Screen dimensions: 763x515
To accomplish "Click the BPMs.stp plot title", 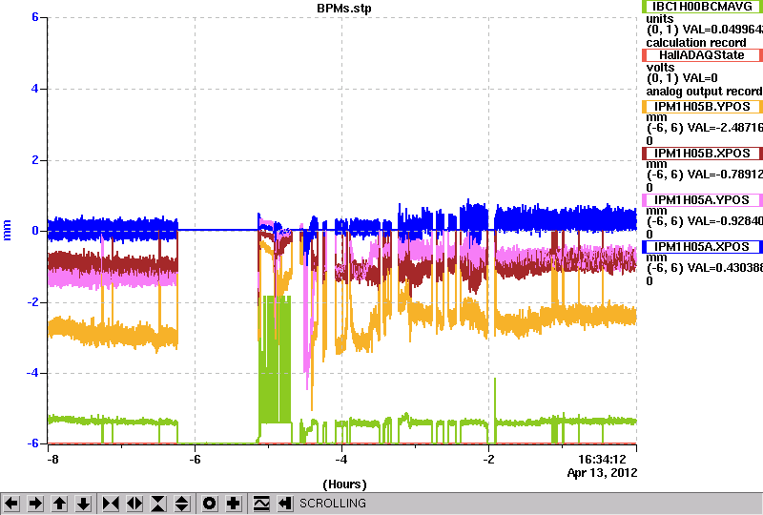I will click(344, 9).
